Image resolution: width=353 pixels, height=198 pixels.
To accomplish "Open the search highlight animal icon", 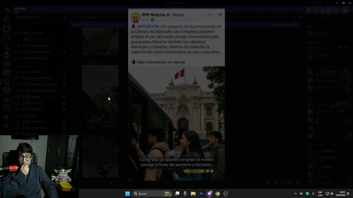I will pyautogui.click(x=167, y=194).
